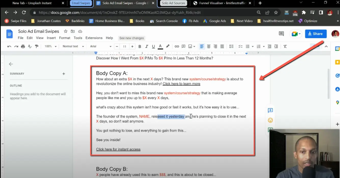Open the Insert link tool
Image resolution: width=340 pixels, height=178 pixels.
(x=177, y=46)
